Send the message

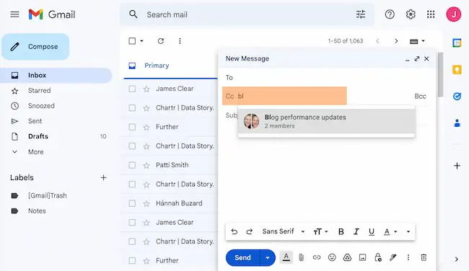click(243, 257)
